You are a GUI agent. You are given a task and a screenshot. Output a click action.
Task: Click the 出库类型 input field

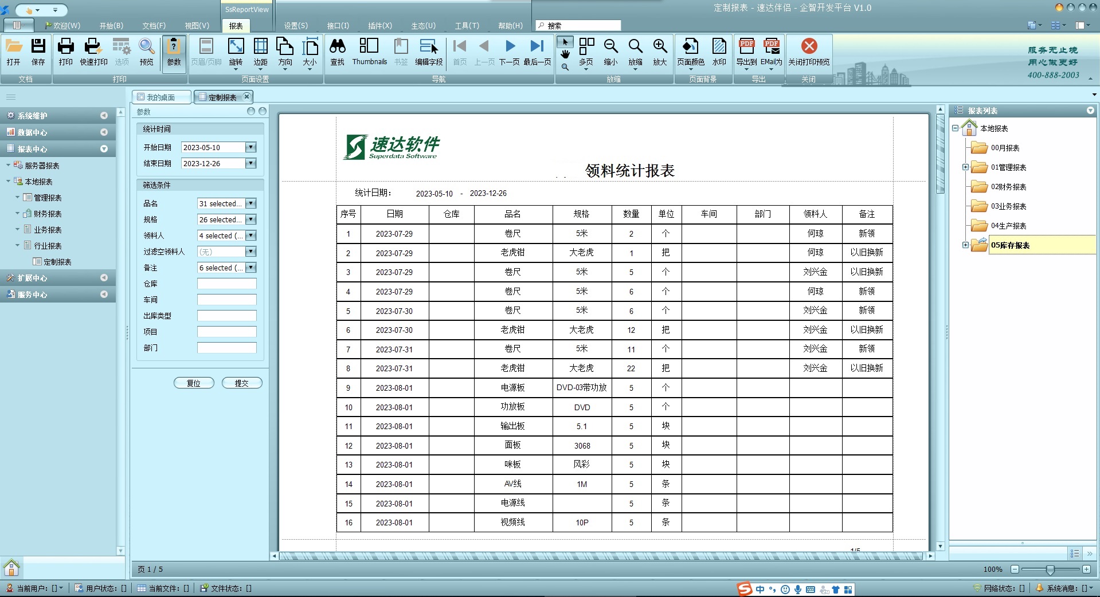coord(227,316)
